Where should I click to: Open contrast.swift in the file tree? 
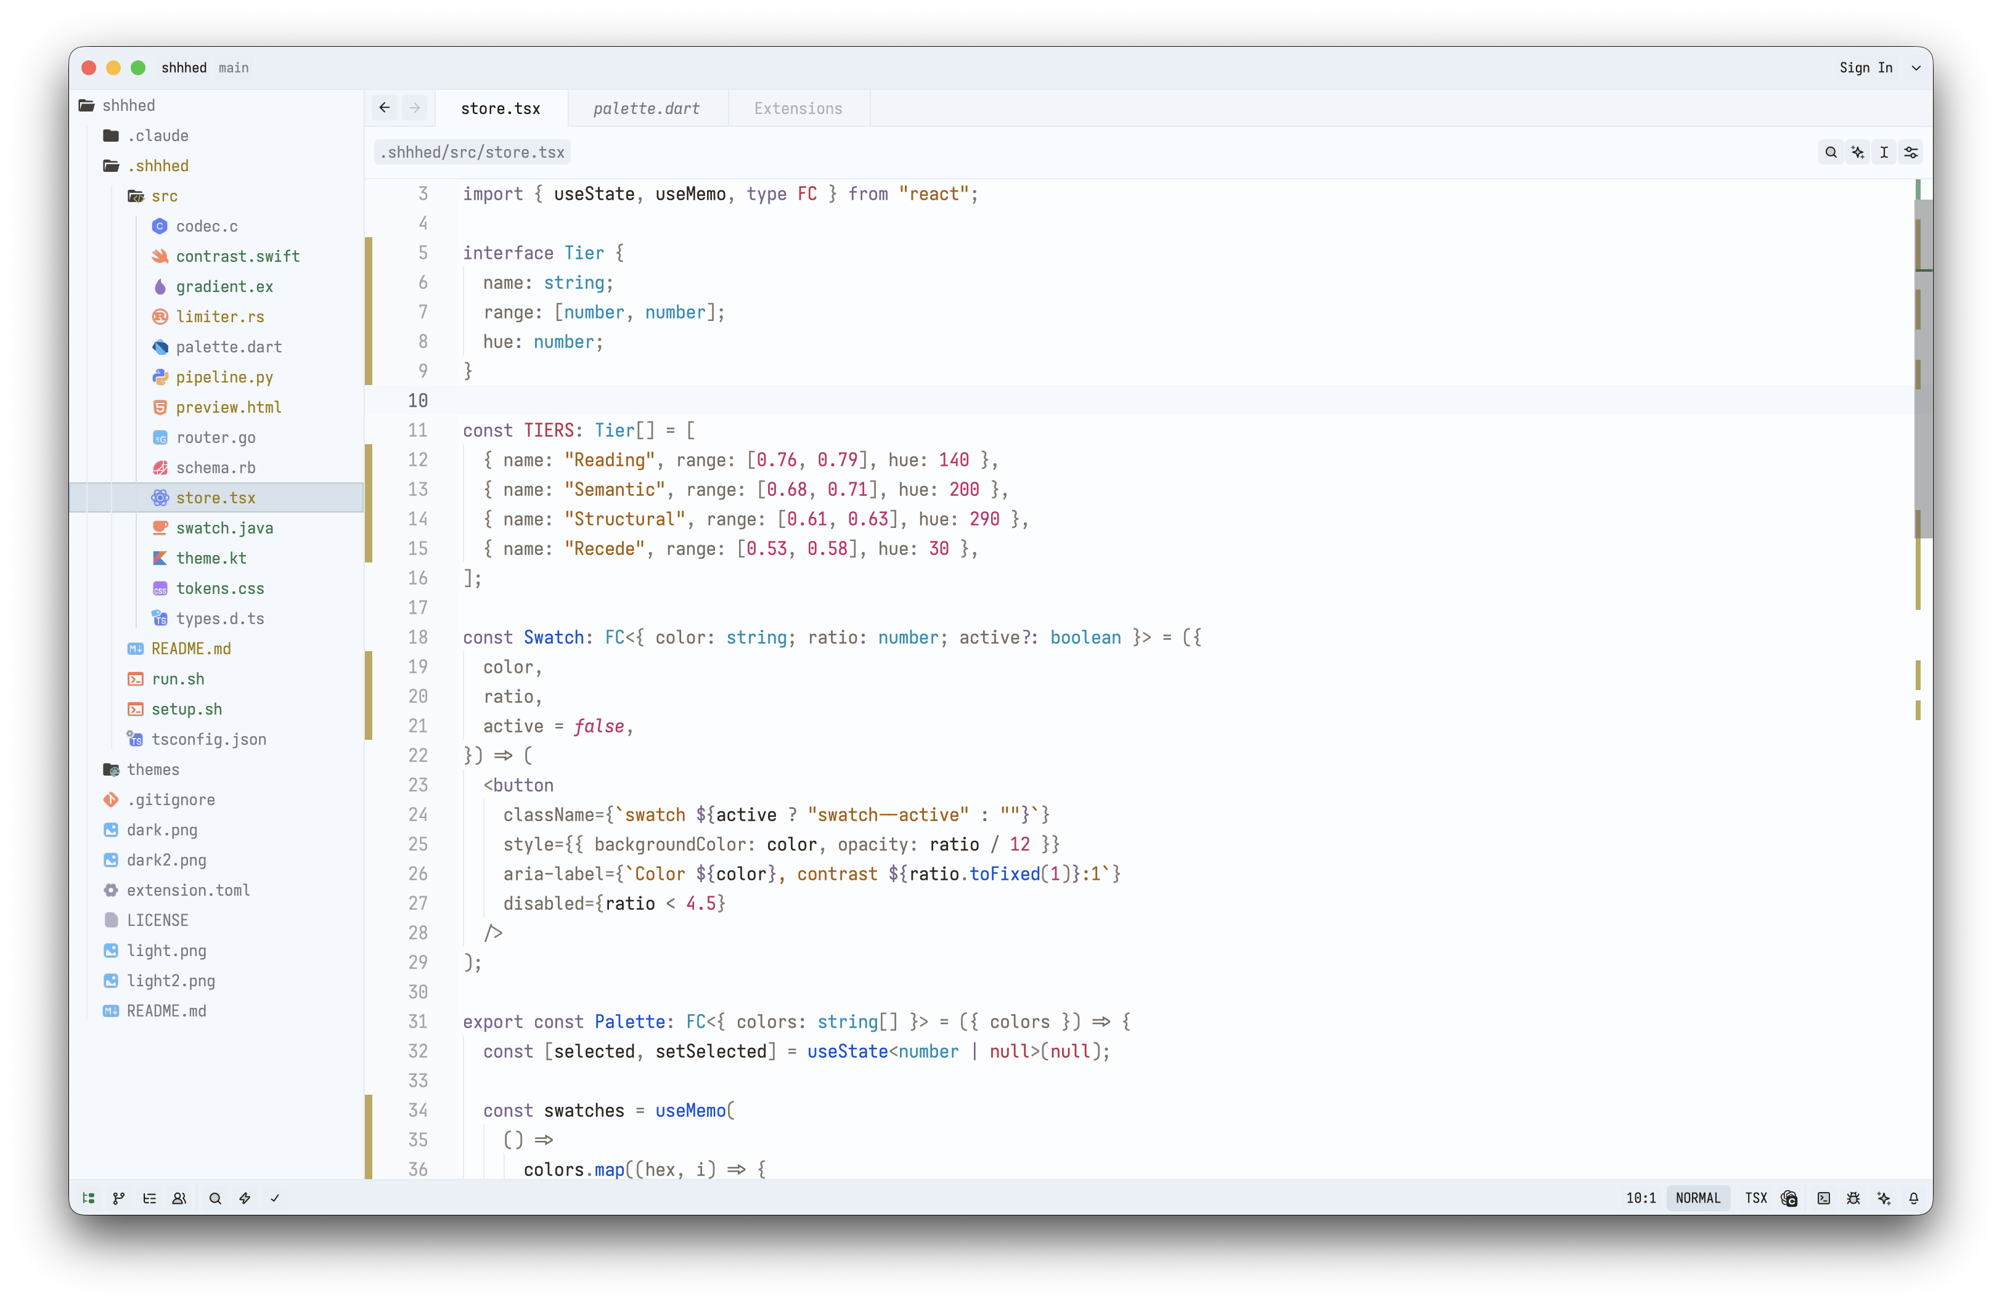(217, 256)
